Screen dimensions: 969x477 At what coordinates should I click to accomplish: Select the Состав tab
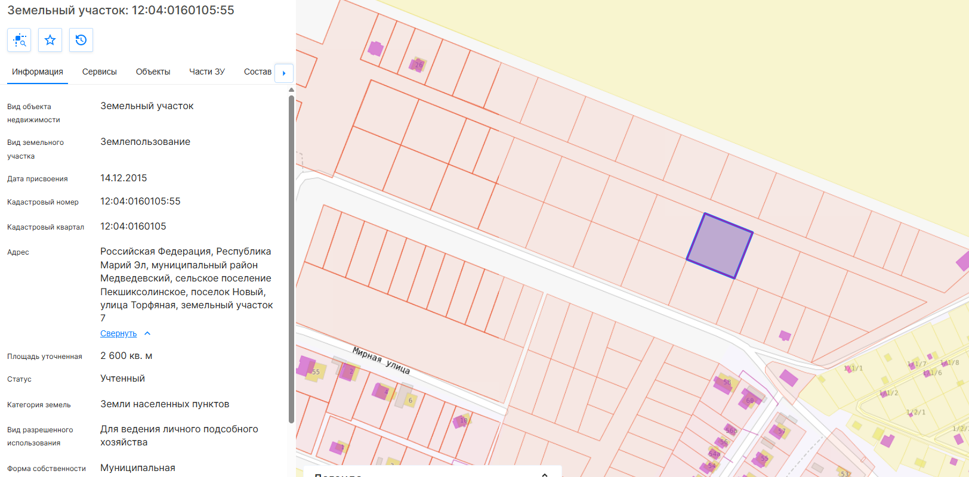click(x=258, y=72)
